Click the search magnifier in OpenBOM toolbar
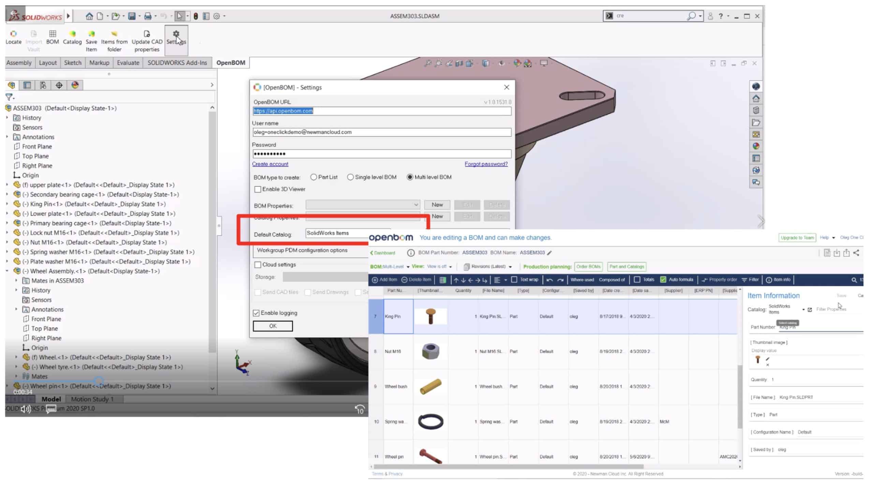 tap(854, 280)
